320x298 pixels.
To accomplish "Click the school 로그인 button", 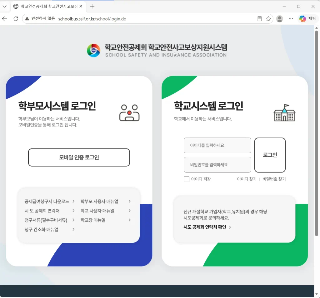I will pyautogui.click(x=270, y=155).
